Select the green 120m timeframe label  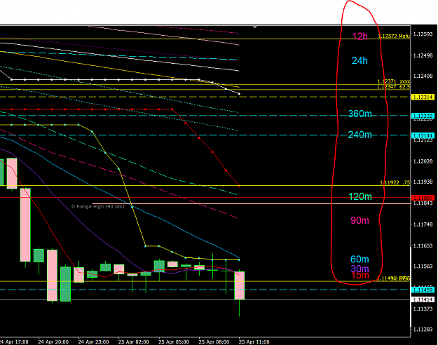[360, 197]
